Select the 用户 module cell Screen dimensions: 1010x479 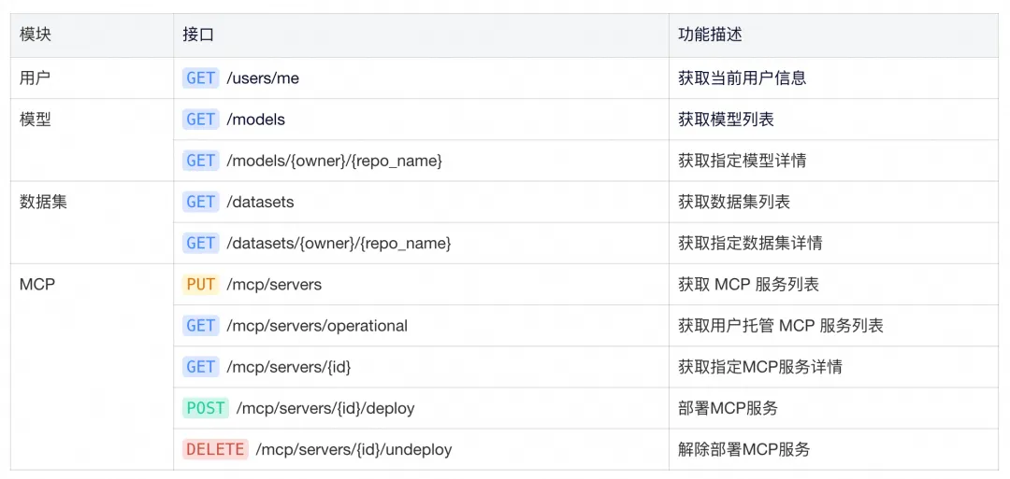(x=36, y=78)
